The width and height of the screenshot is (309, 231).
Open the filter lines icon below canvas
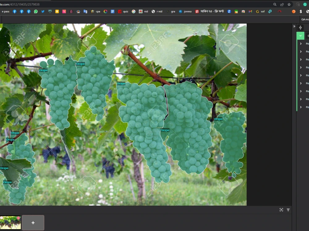[x=288, y=210]
